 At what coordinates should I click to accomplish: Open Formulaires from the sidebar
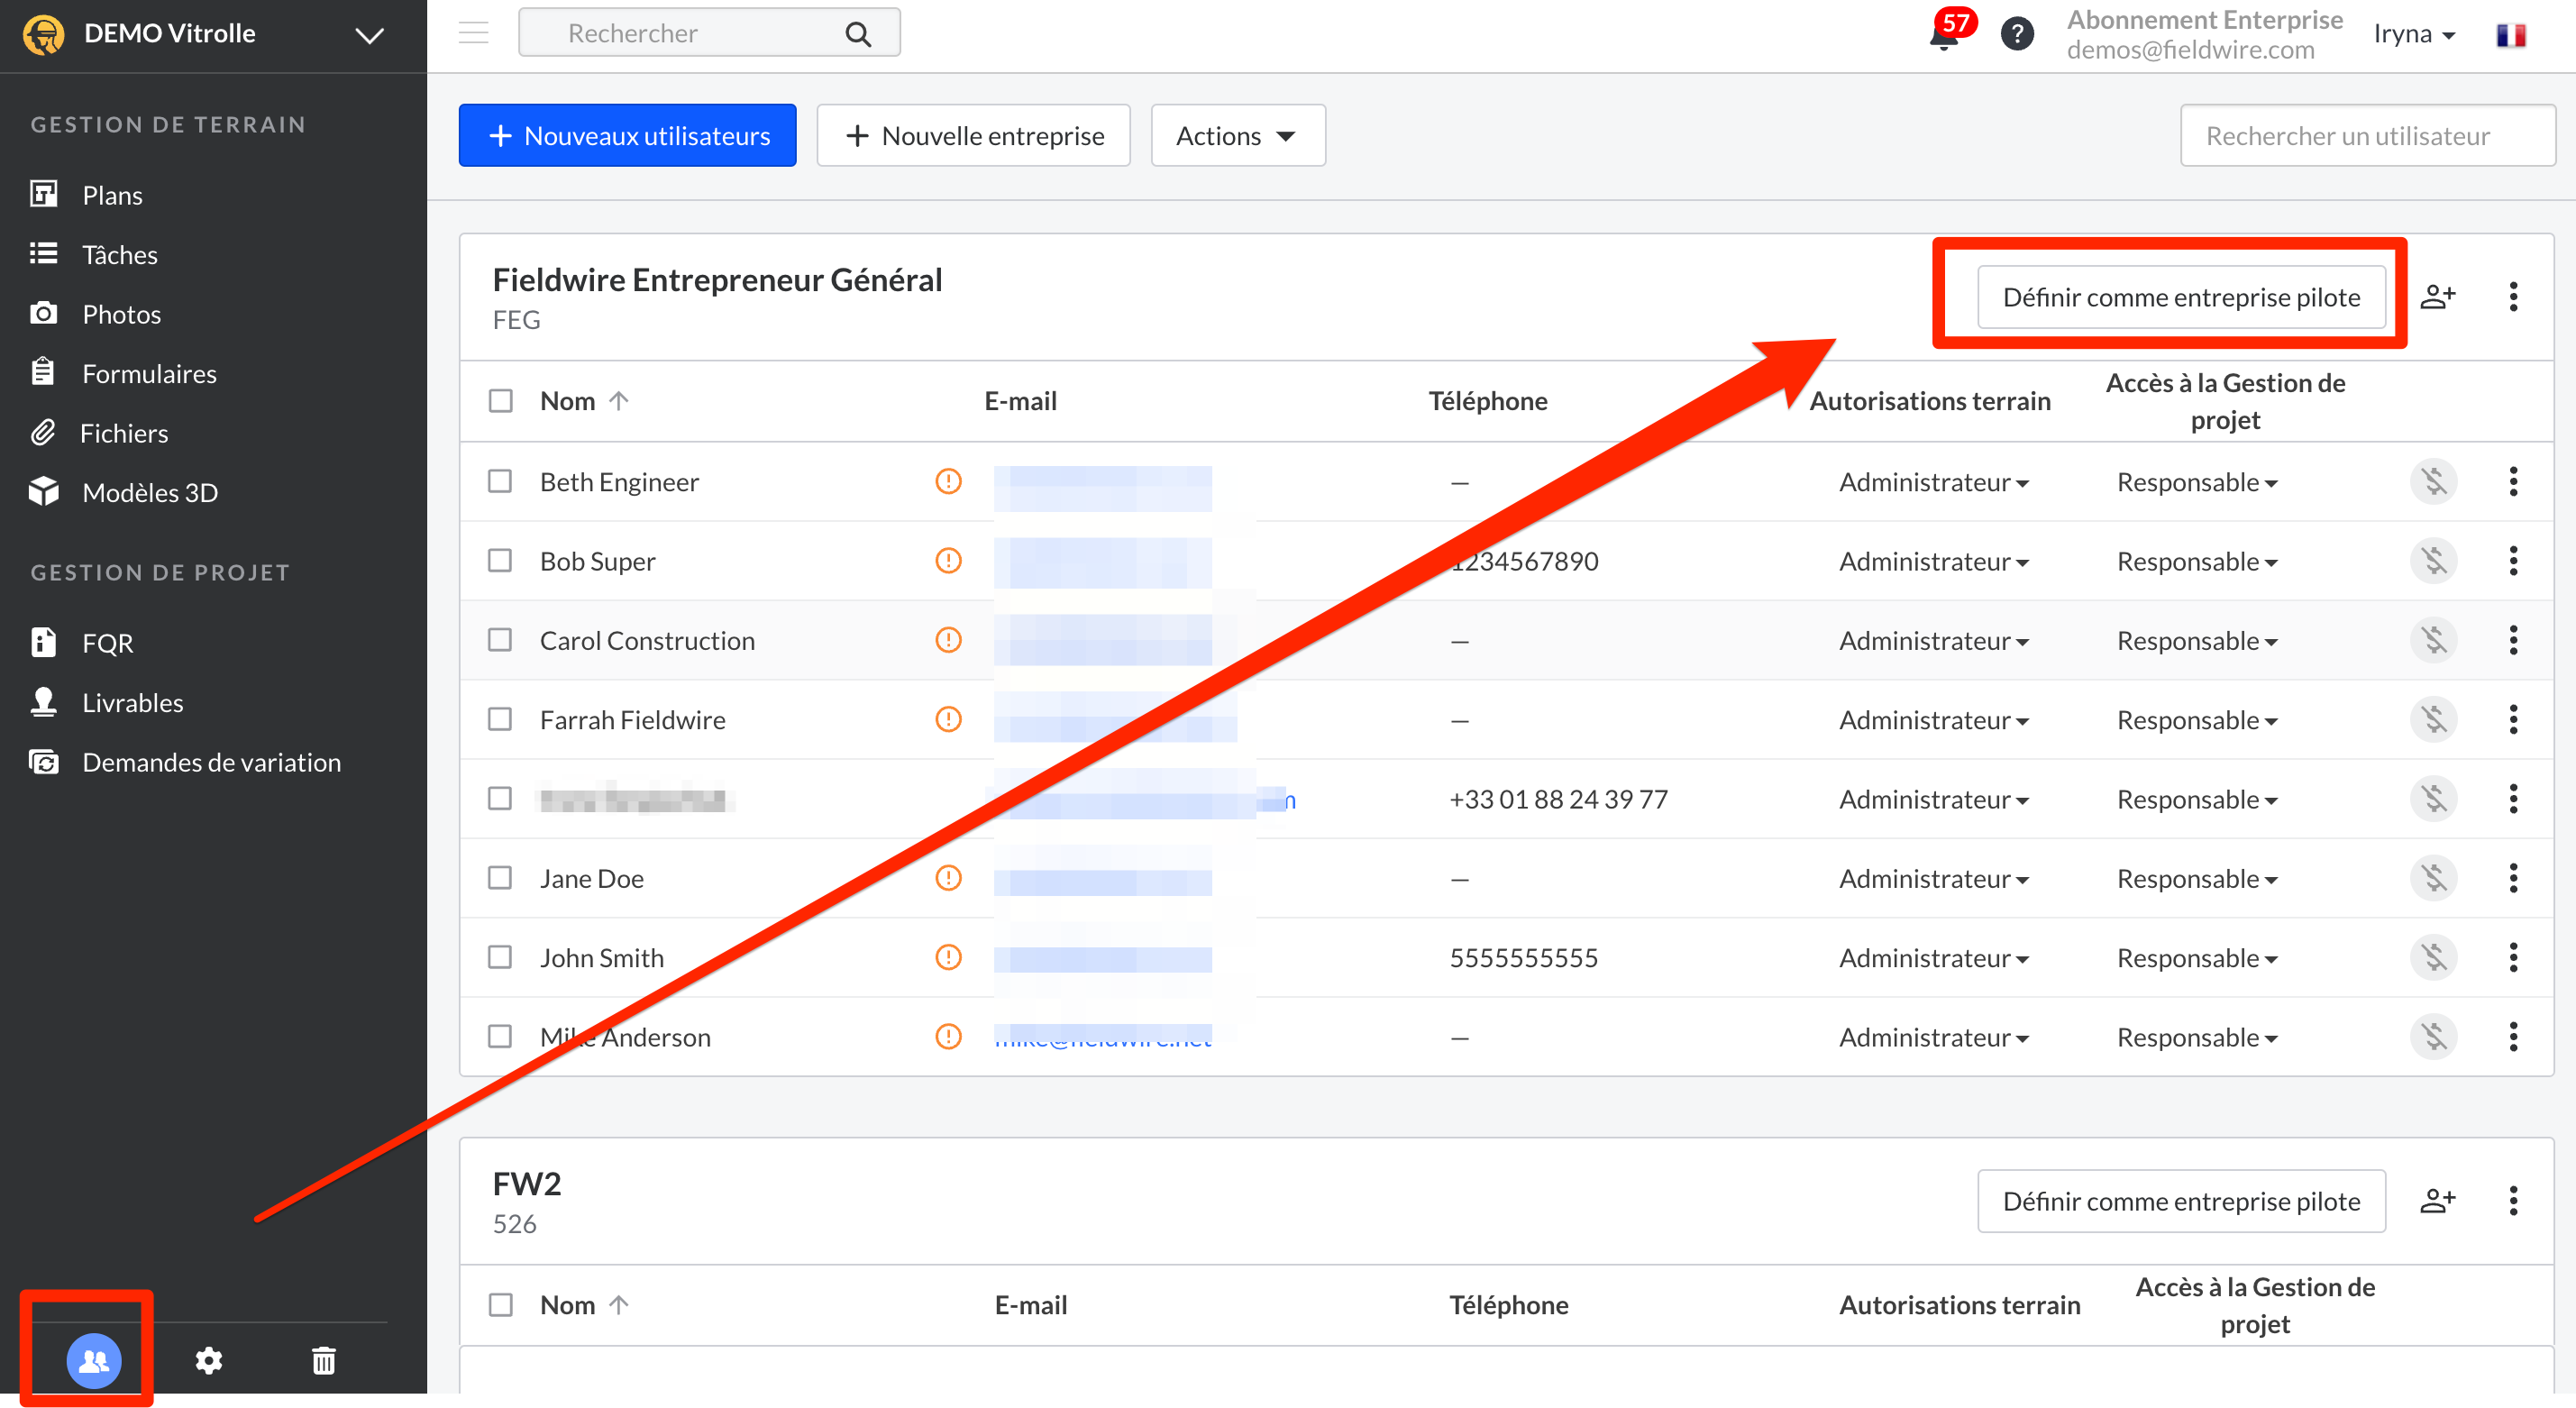coord(149,373)
